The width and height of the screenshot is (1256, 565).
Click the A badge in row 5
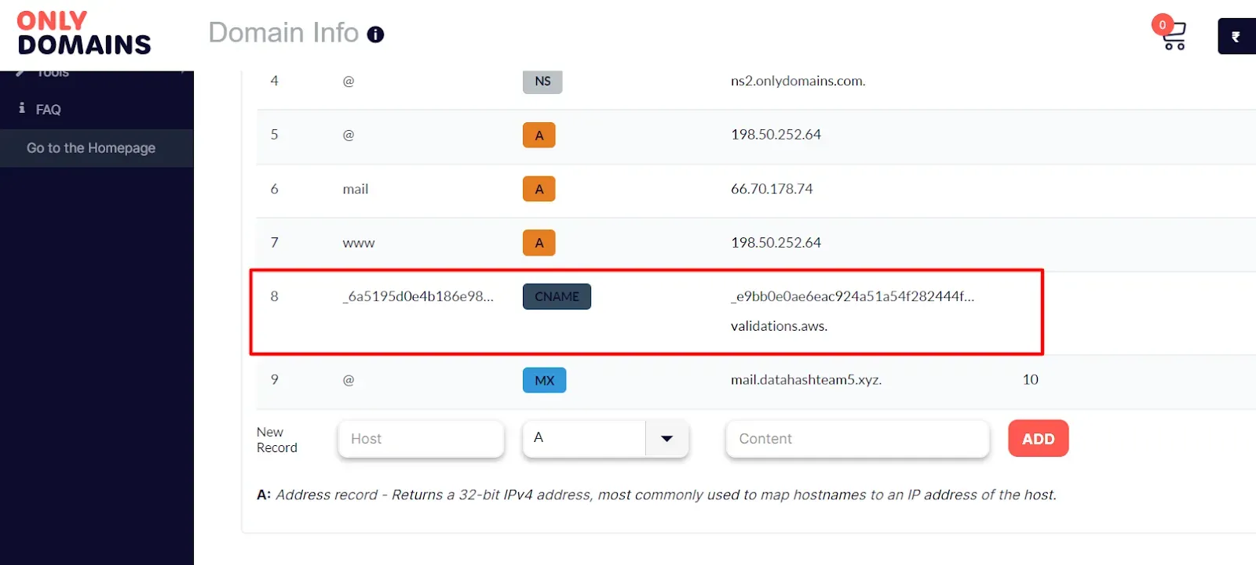pos(539,135)
